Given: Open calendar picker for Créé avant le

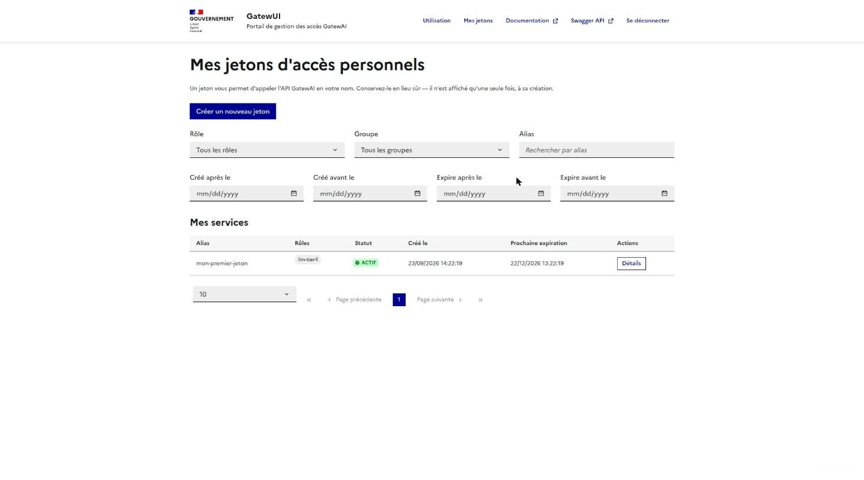Looking at the screenshot, I should (417, 193).
